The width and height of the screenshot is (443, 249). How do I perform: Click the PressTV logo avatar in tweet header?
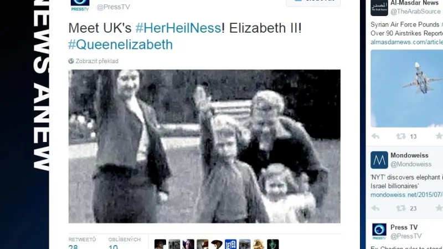[x=80, y=6]
